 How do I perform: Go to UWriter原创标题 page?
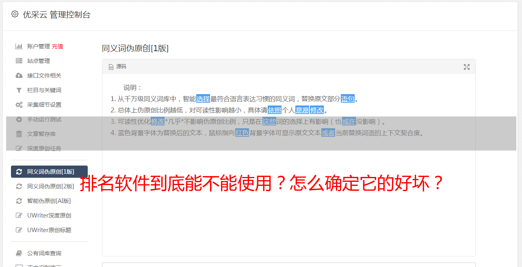pos(49,230)
